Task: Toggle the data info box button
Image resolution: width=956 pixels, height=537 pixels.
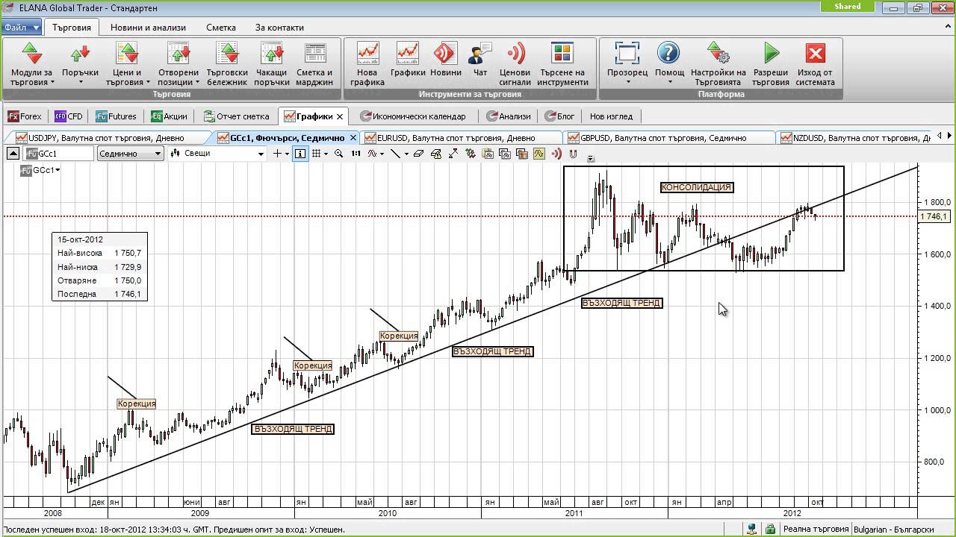Action: click(x=300, y=154)
